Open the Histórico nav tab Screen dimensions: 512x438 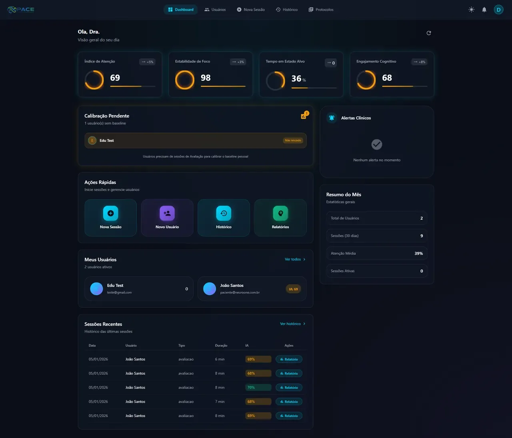(286, 10)
